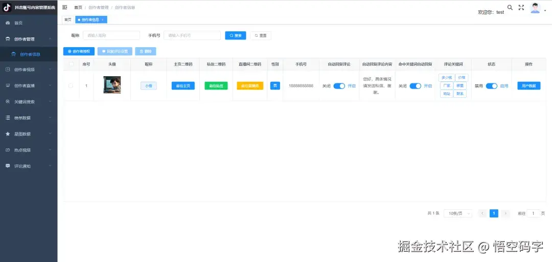Click the 昵称 search input field
Screen dimensions: 552x262
click(111, 36)
